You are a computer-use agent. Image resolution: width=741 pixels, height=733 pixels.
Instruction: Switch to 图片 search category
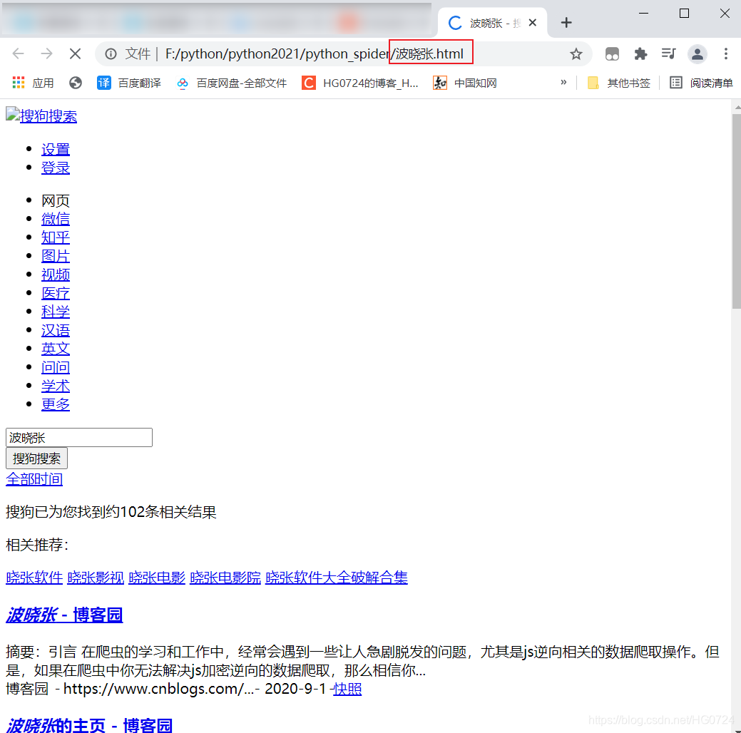pos(56,256)
